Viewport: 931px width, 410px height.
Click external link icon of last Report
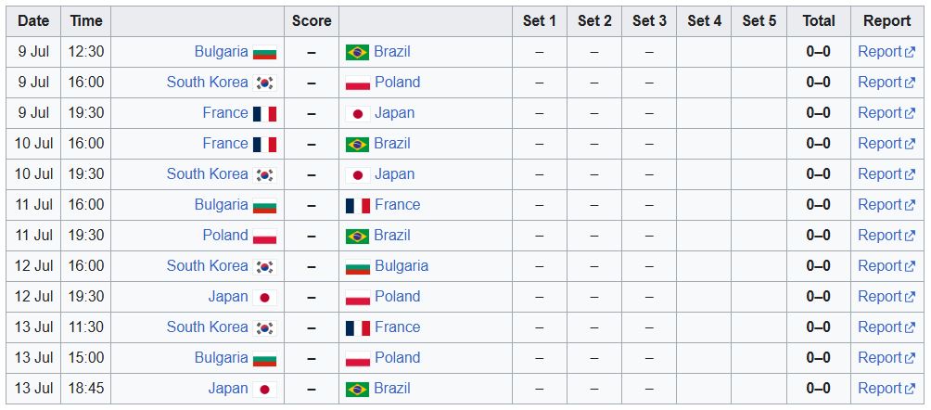click(910, 390)
